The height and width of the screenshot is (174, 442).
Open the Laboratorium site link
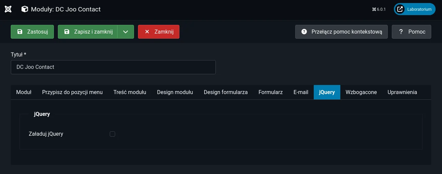point(415,9)
